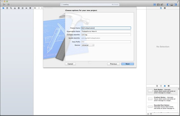The width and height of the screenshot is (180, 116).
Task: Click the Organization Name field
Action: coord(106,31)
